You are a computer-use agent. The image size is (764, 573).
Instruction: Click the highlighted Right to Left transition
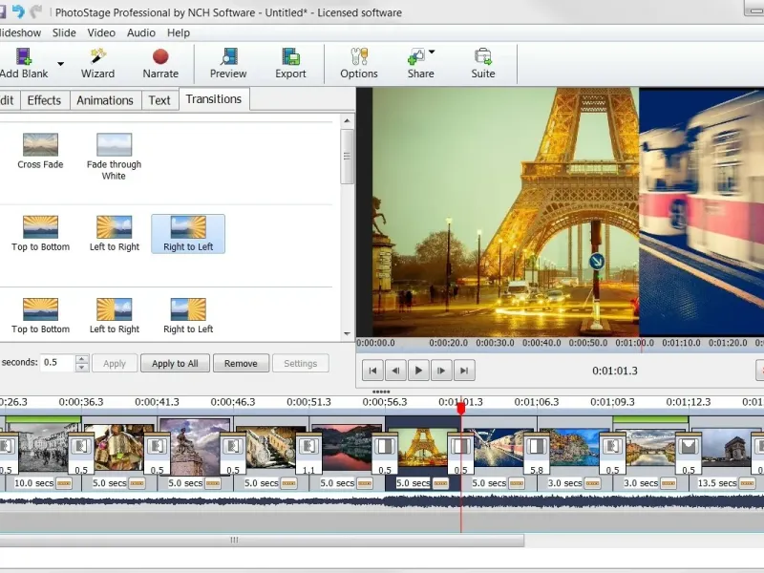click(x=188, y=233)
